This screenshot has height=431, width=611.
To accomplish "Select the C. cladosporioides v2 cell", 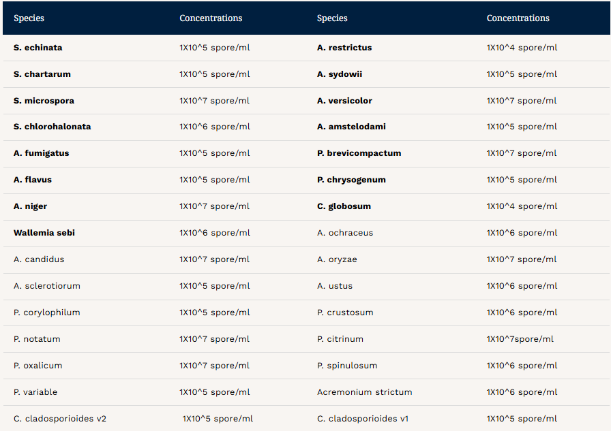I will pyautogui.click(x=60, y=419).
